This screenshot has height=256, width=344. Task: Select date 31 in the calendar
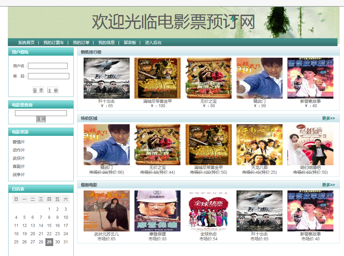tap(66, 242)
